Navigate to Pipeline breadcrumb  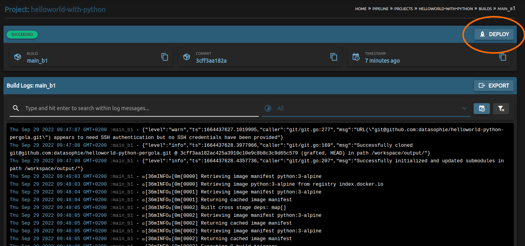380,9
